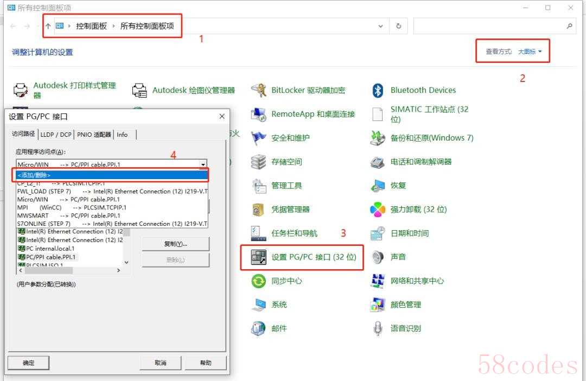Screen dimensions: 586x381
Task: Open SIMATIC workstation (32 位) icon
Action: coord(378,114)
